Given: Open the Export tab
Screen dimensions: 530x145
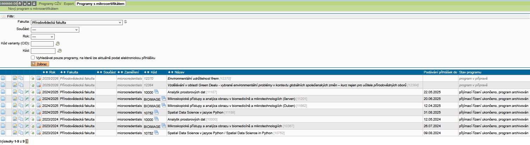Looking at the screenshot, I should click(69, 3).
